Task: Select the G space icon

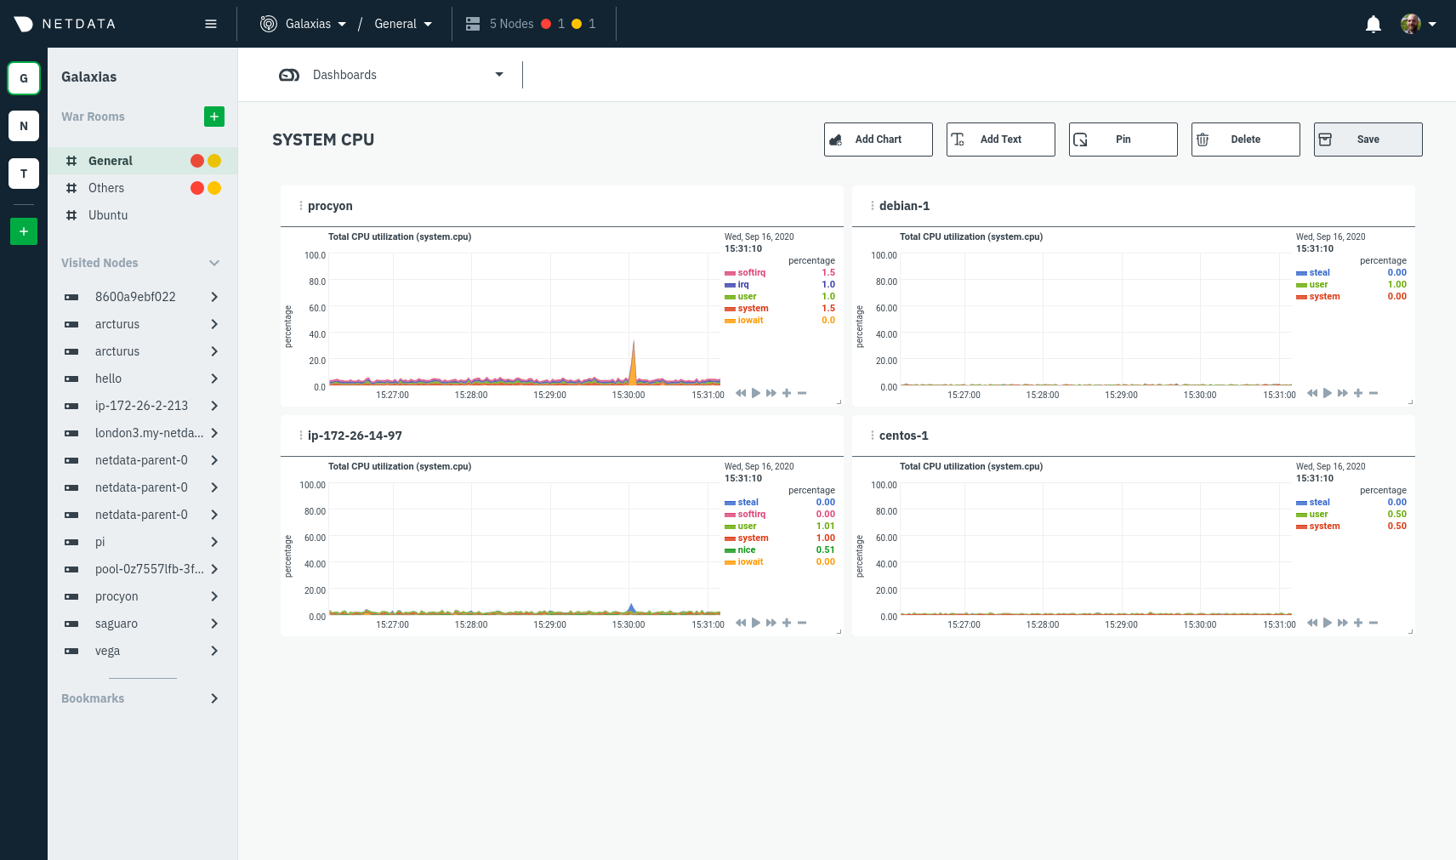Action: coord(24,78)
